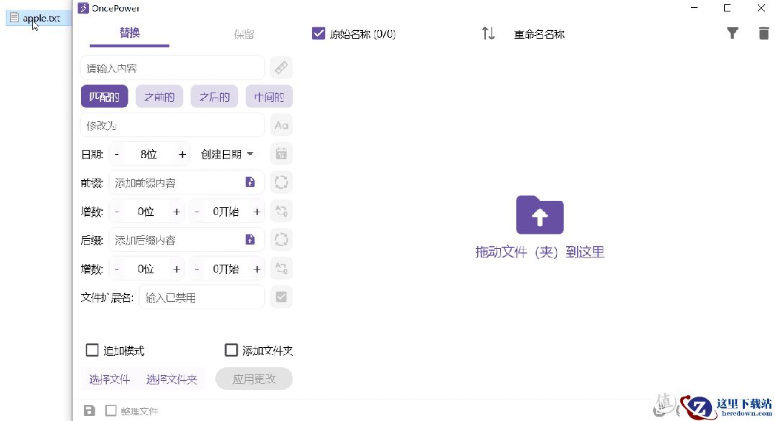
Task: Click the circular refresh icon beside the prefix field
Action: pos(281,182)
